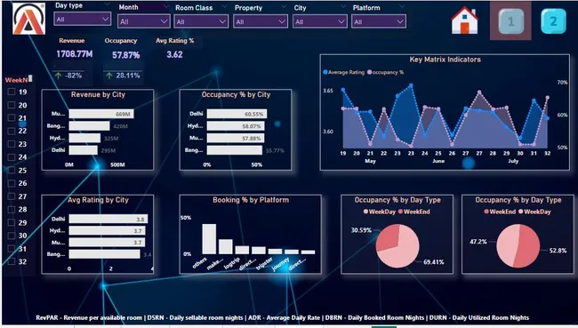Click 30.59% label on left pie chart

[x=361, y=230]
